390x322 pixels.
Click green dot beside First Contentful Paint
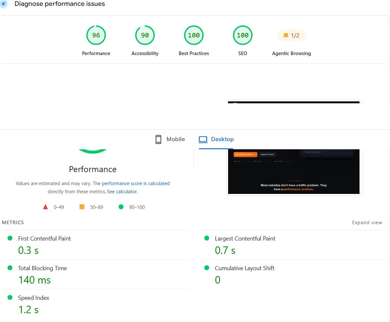(x=10, y=238)
